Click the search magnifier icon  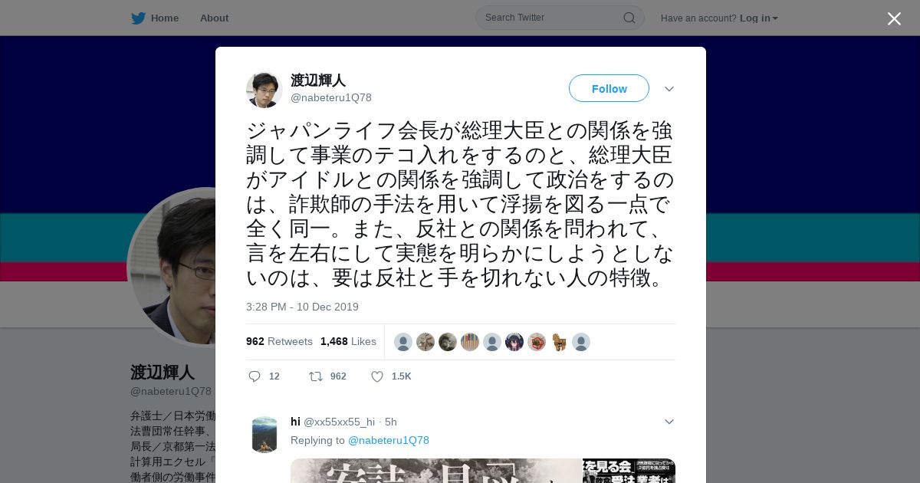(x=629, y=18)
